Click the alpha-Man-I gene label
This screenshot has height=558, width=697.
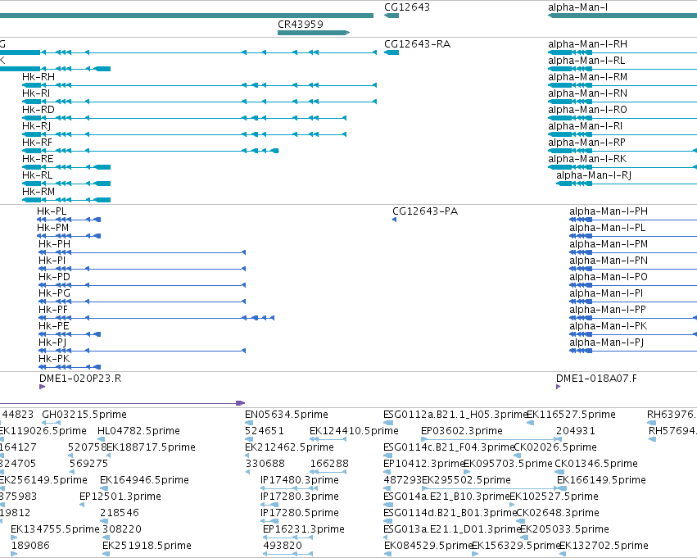coord(578,7)
